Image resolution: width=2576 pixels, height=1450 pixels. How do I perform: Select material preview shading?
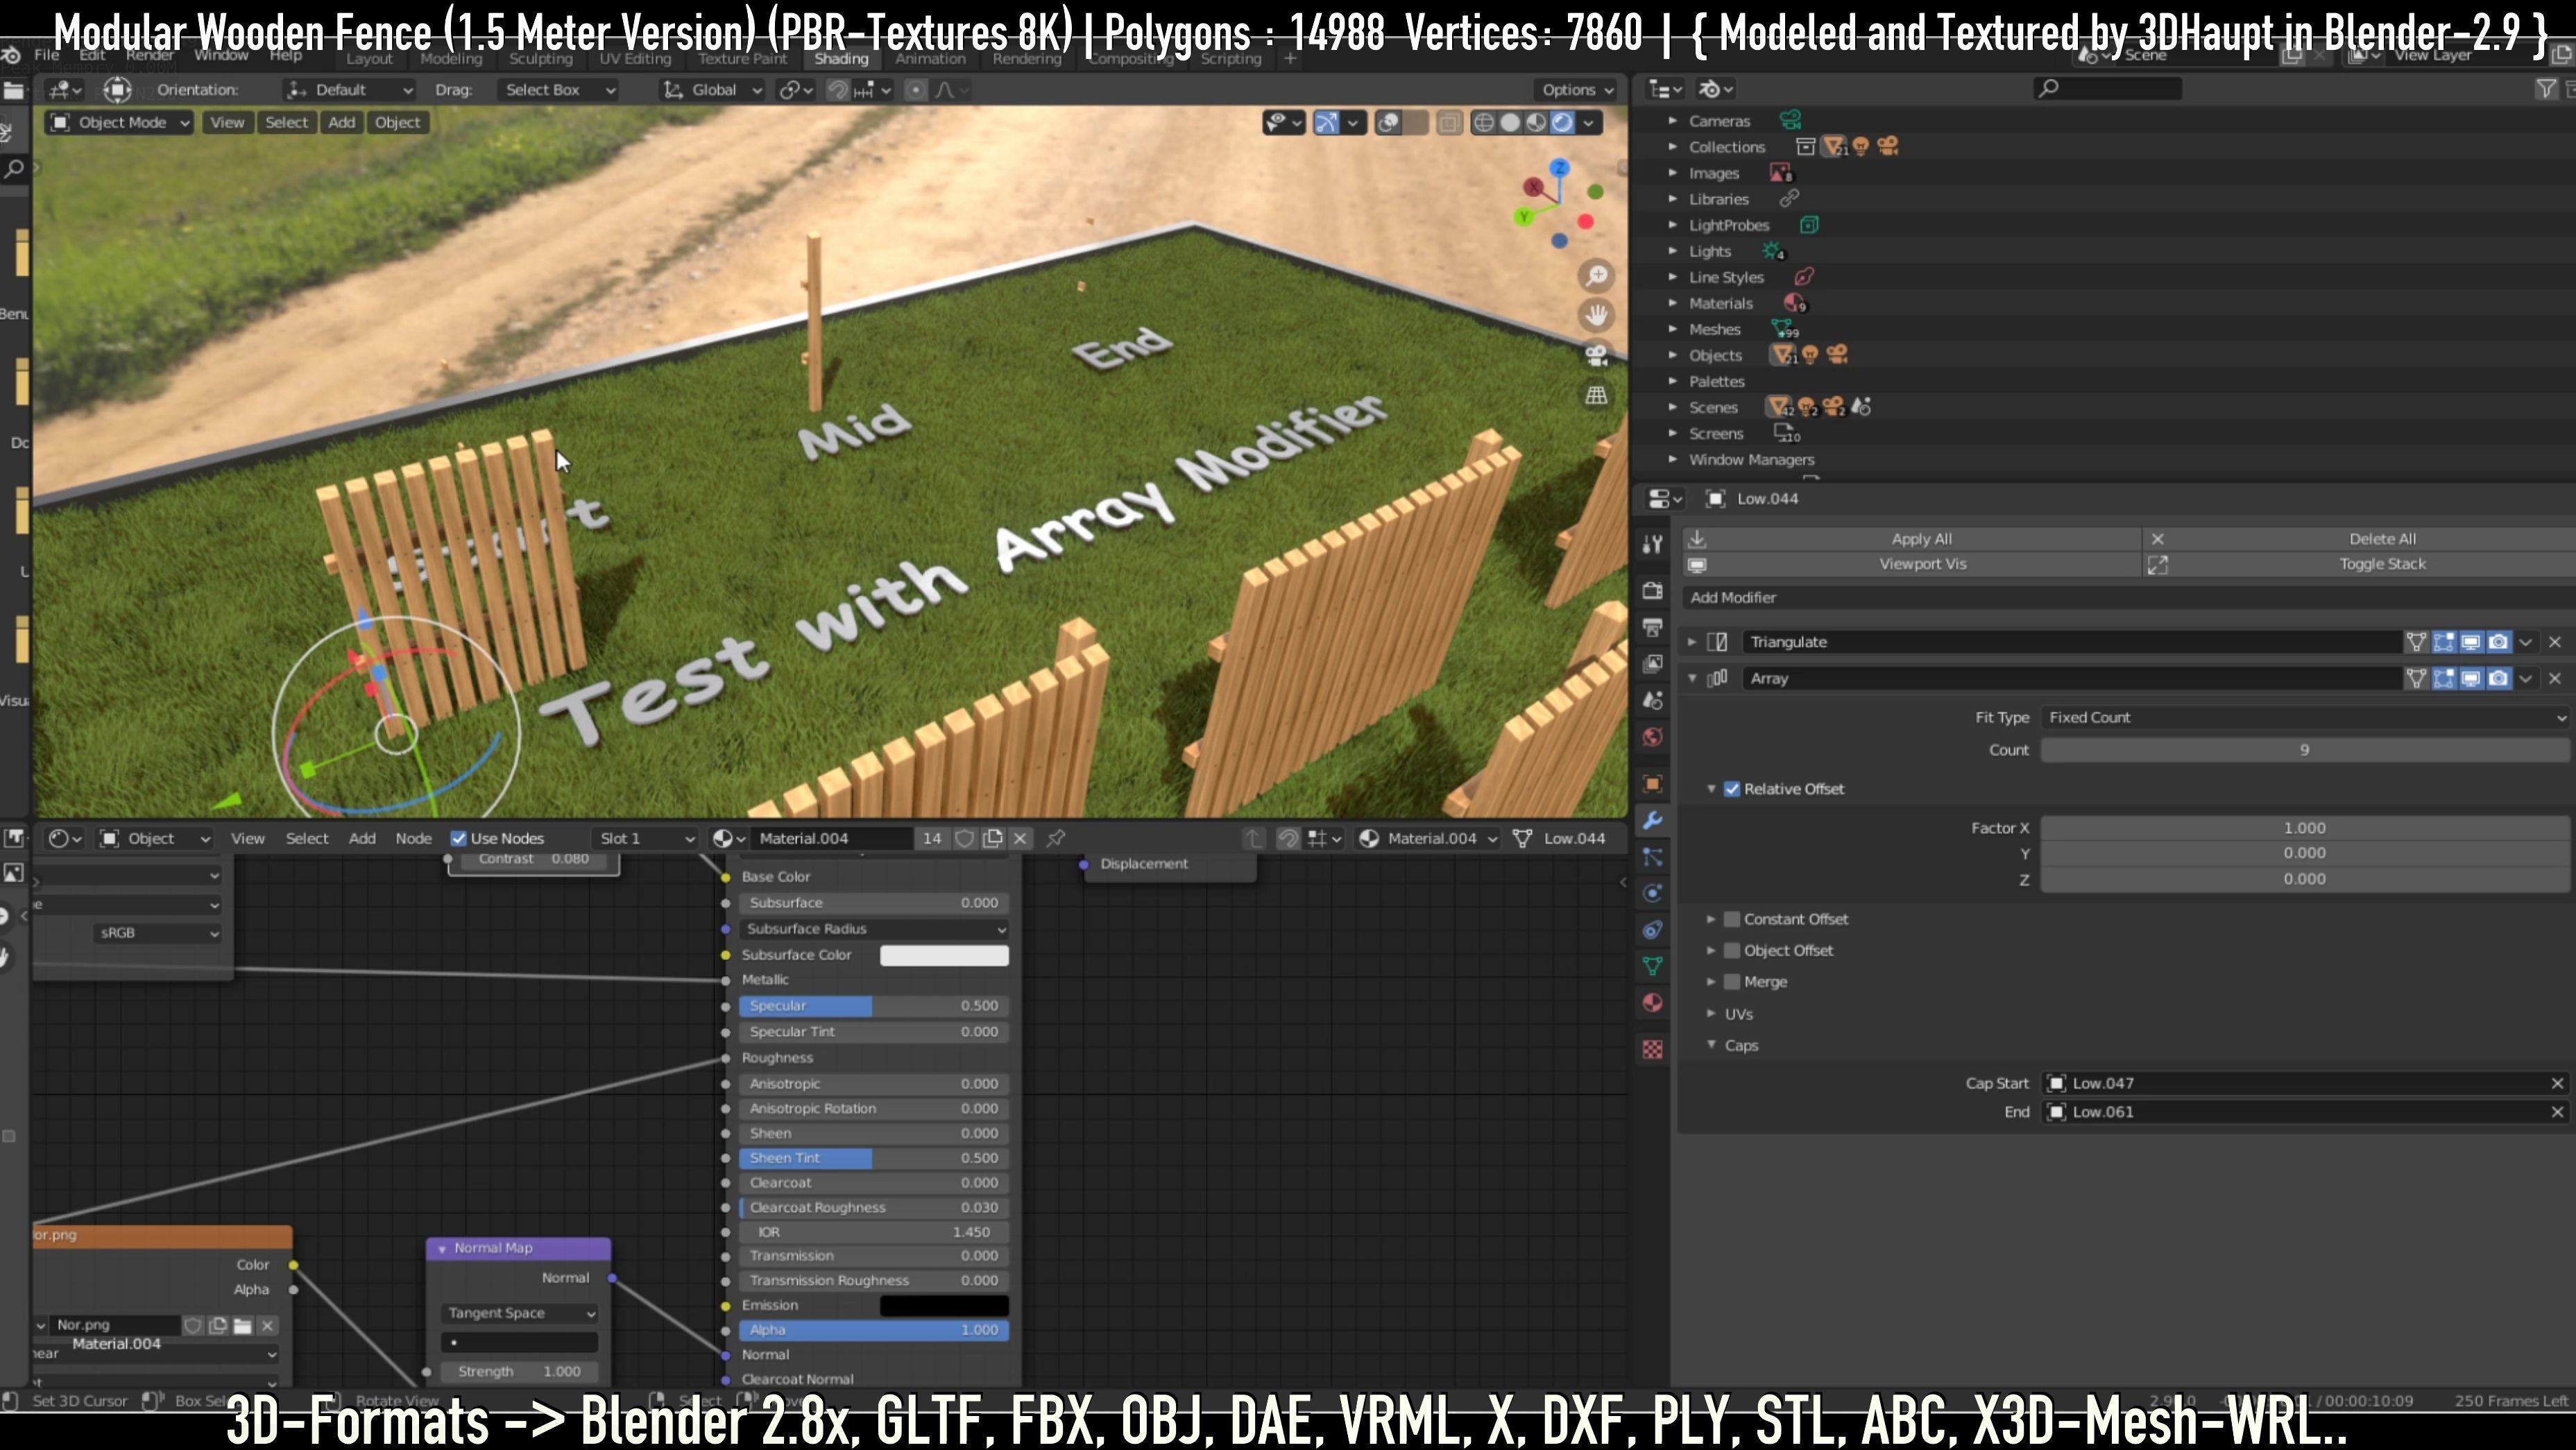1536,123
